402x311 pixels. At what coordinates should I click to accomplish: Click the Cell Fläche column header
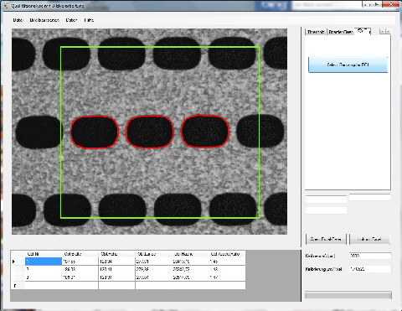(190, 254)
